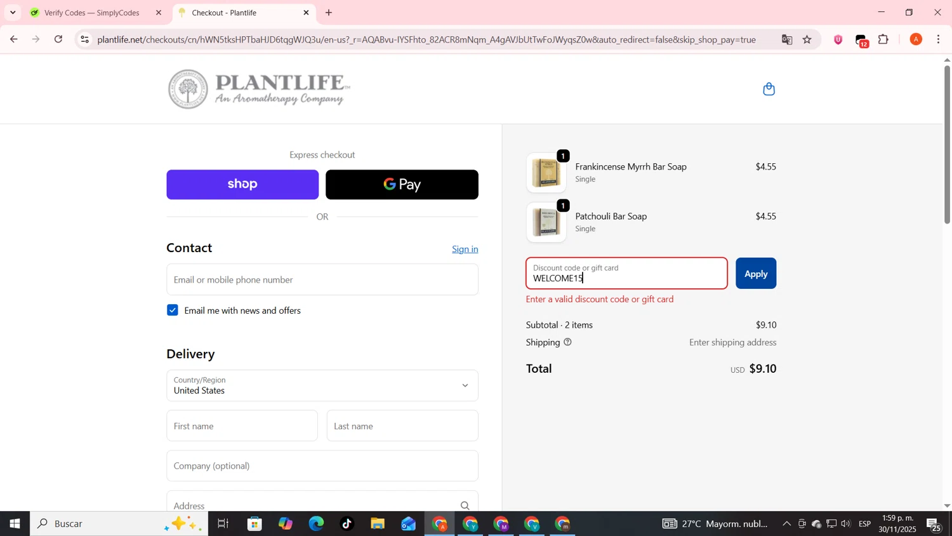
Task: Bookmark this page with the star icon
Action: (x=807, y=39)
